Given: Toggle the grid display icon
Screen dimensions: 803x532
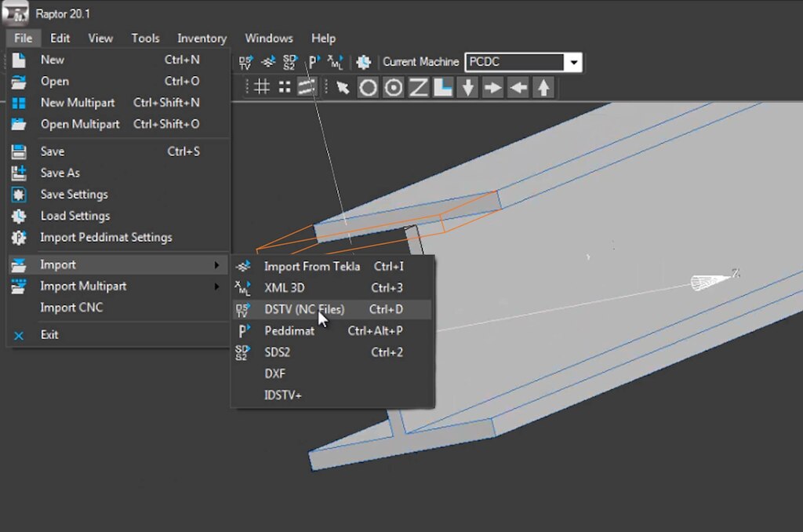Looking at the screenshot, I should [x=262, y=87].
